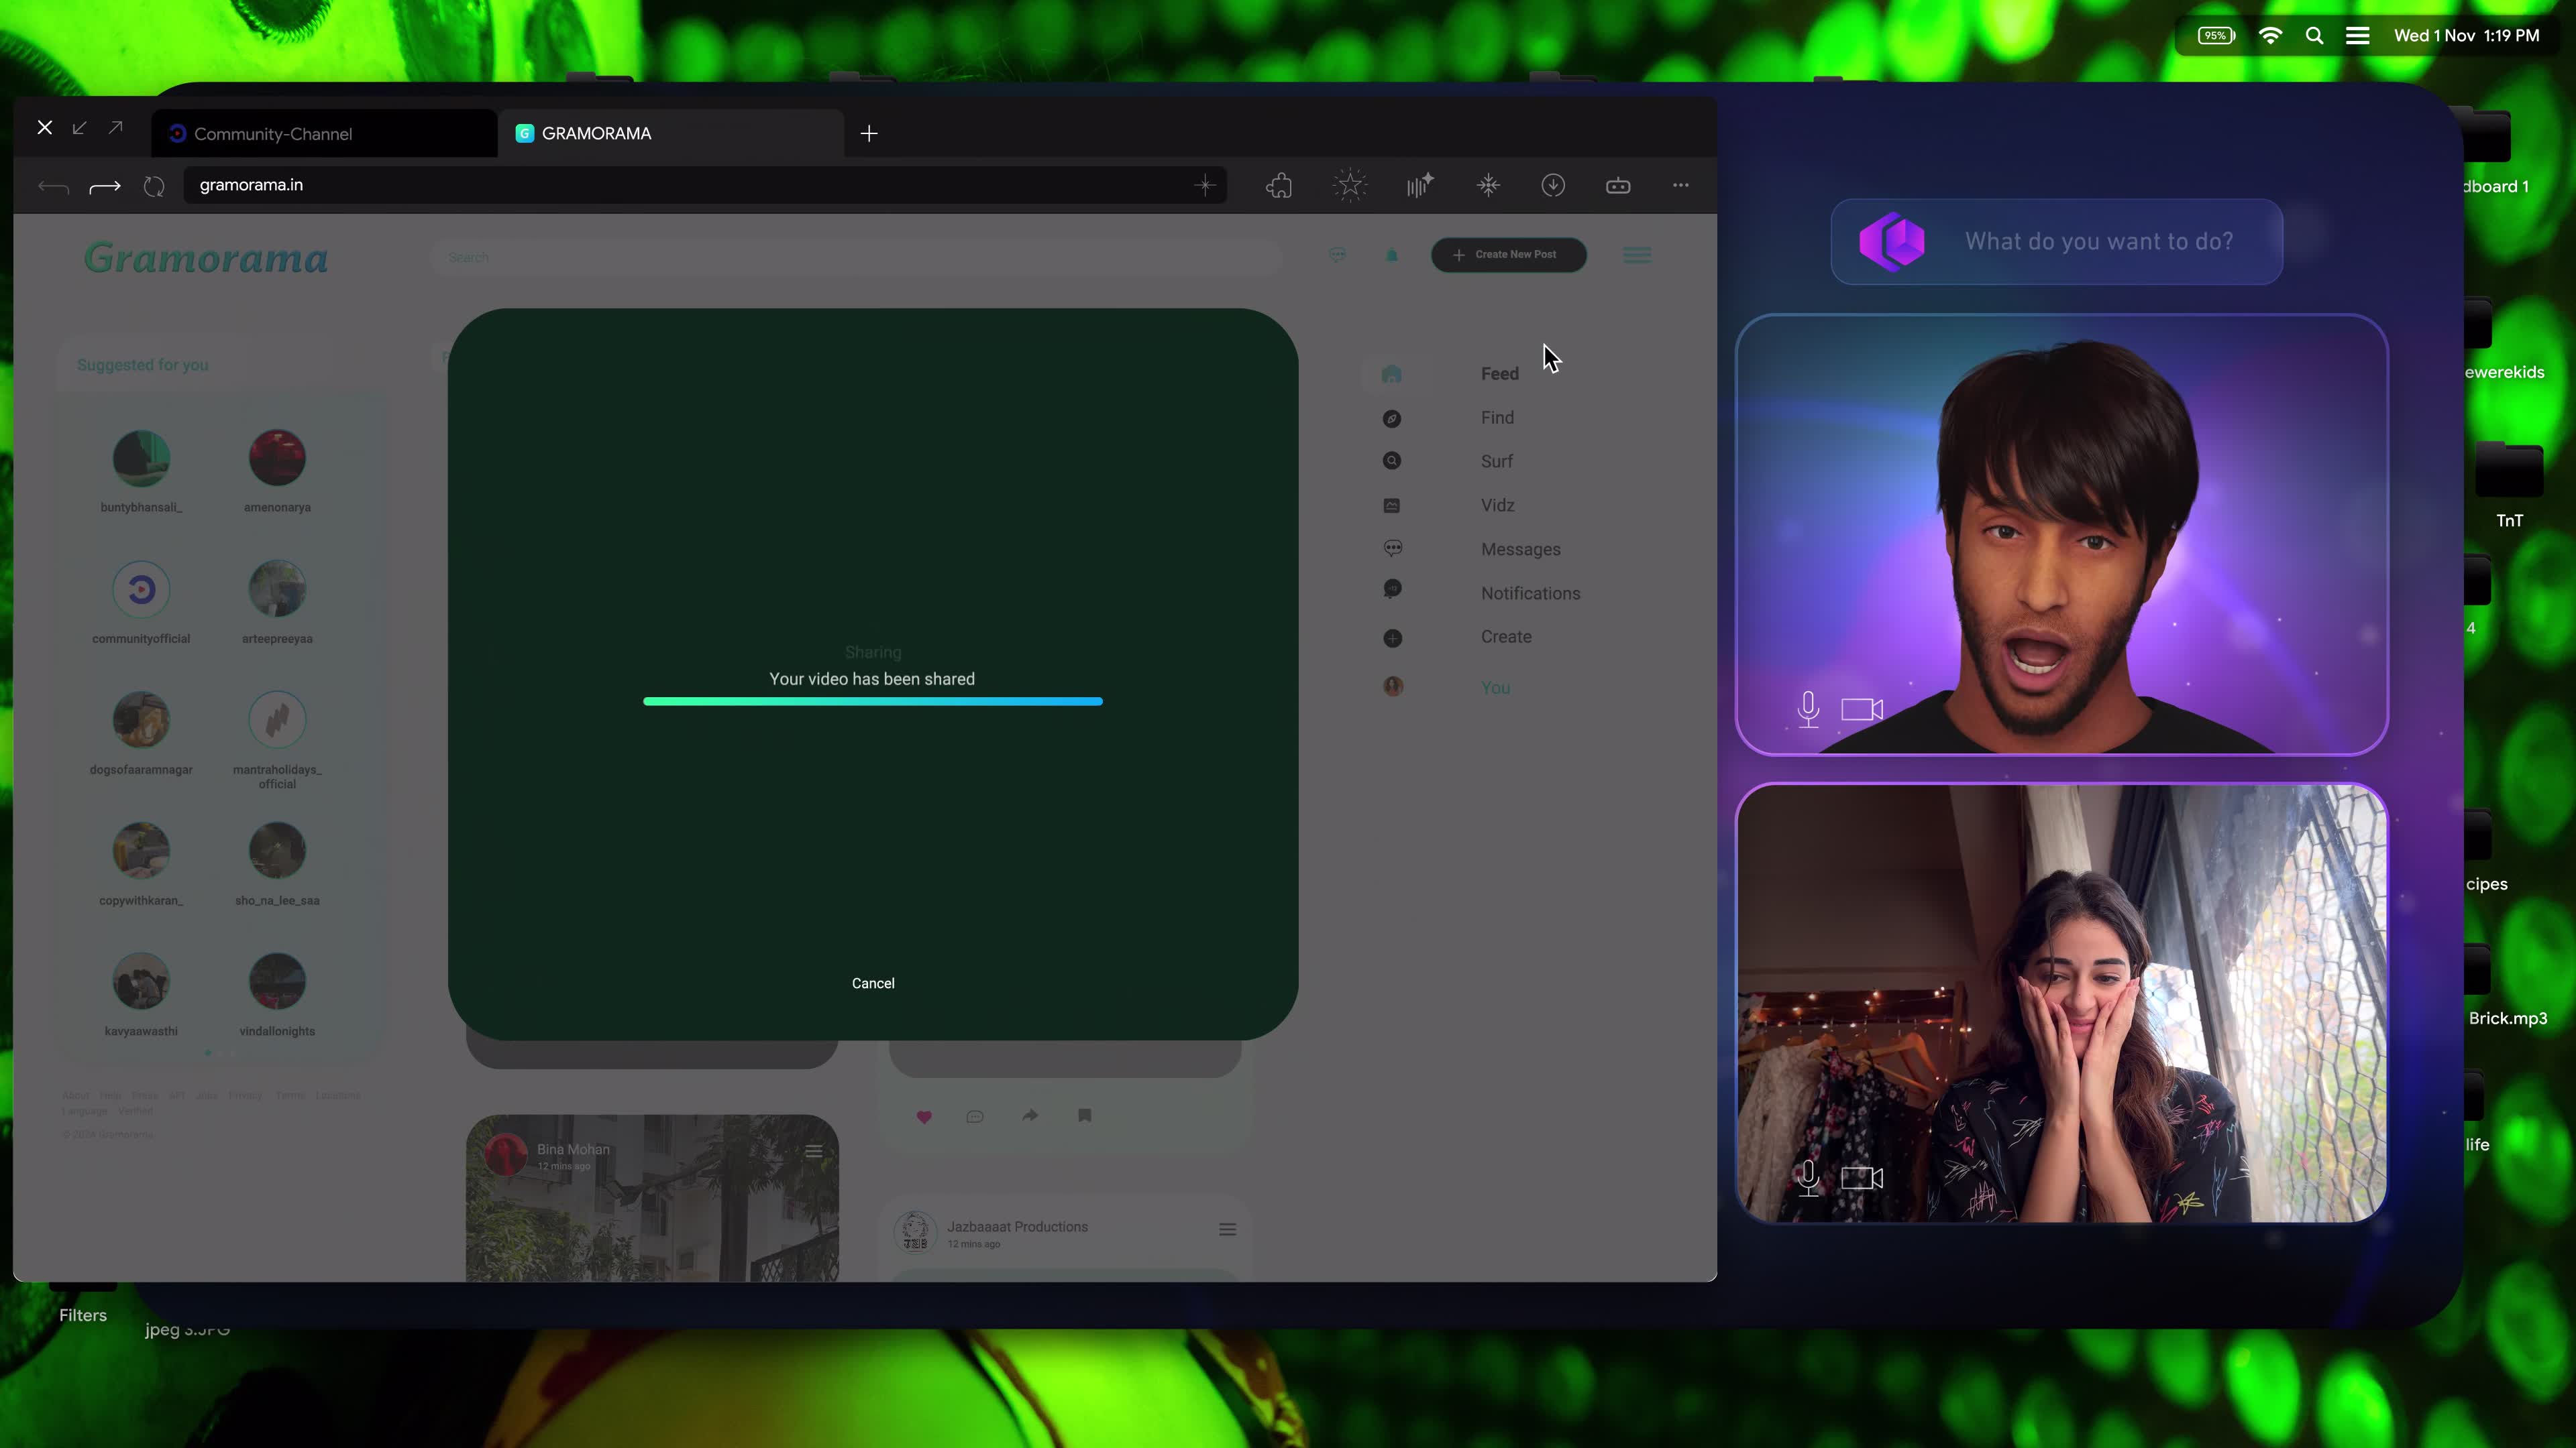Toggle the microphone on the bottom video call tile
This screenshot has height=1448, width=2576.
tap(1808, 1179)
